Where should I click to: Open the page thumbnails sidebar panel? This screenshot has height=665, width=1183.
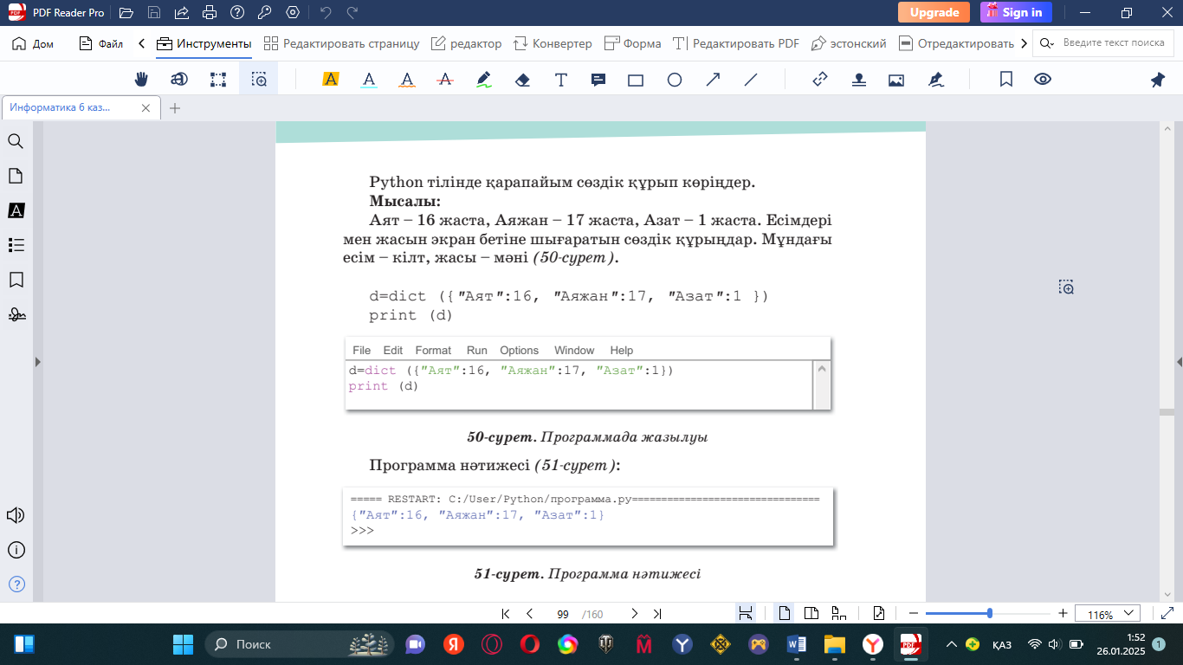click(x=16, y=176)
